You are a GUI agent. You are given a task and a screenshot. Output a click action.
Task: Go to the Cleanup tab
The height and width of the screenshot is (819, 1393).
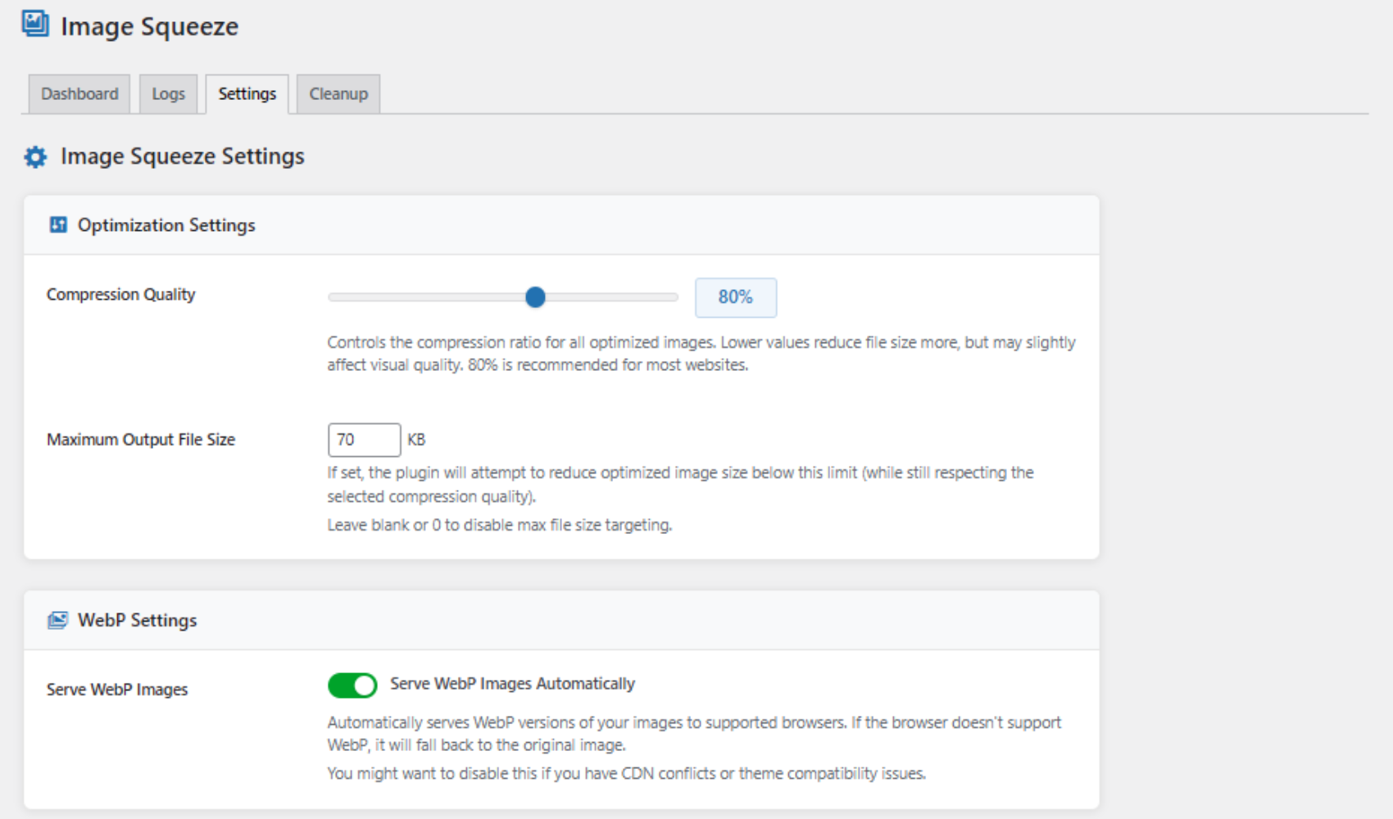click(338, 94)
